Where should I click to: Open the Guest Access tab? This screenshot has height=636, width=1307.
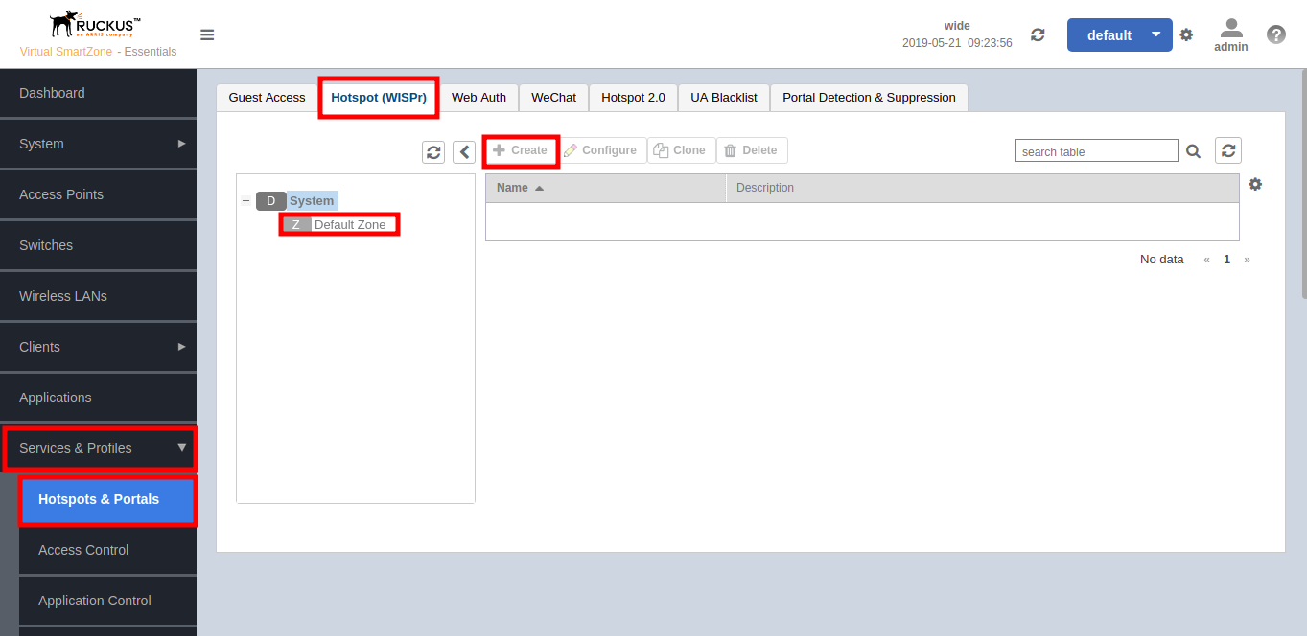(x=267, y=98)
